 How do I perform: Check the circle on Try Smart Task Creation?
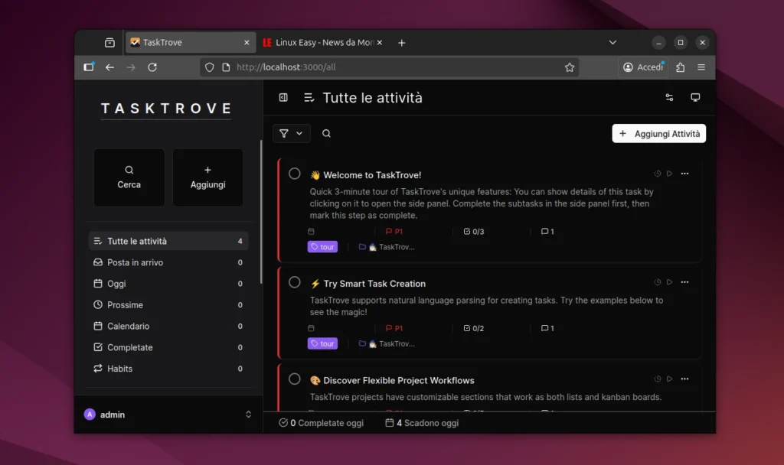295,282
